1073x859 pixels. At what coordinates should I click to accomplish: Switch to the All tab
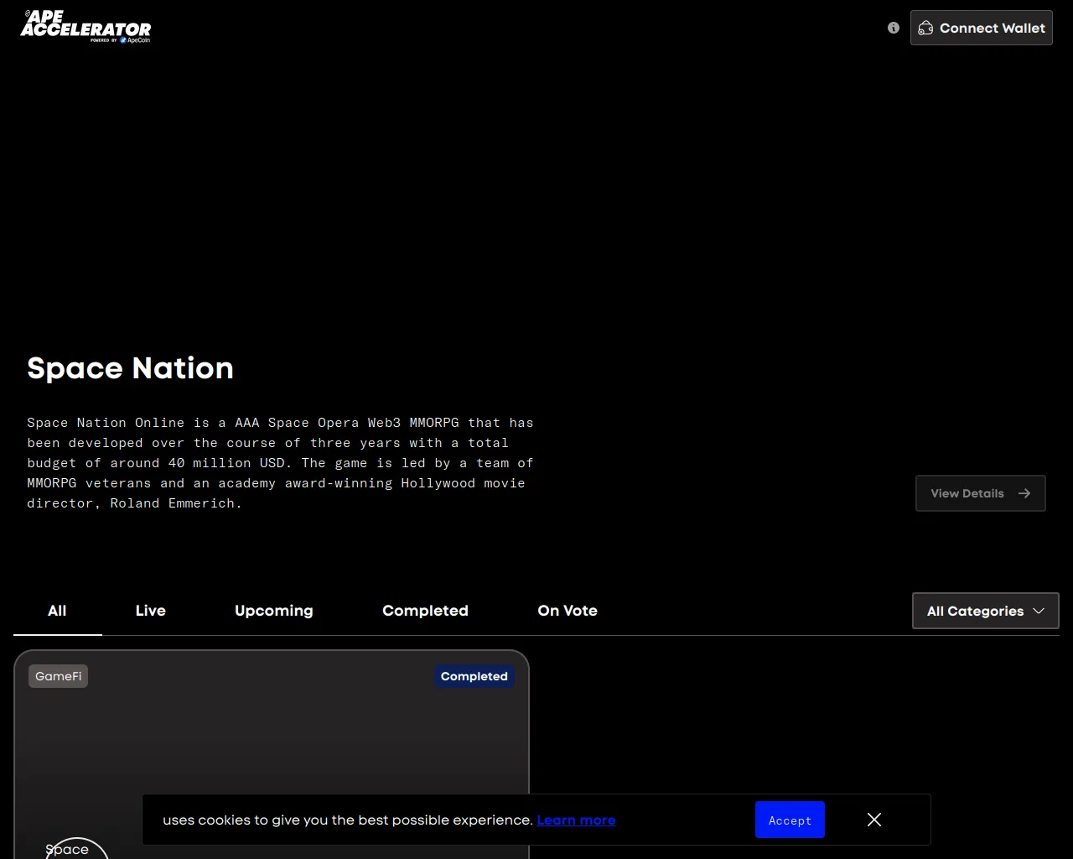(57, 611)
